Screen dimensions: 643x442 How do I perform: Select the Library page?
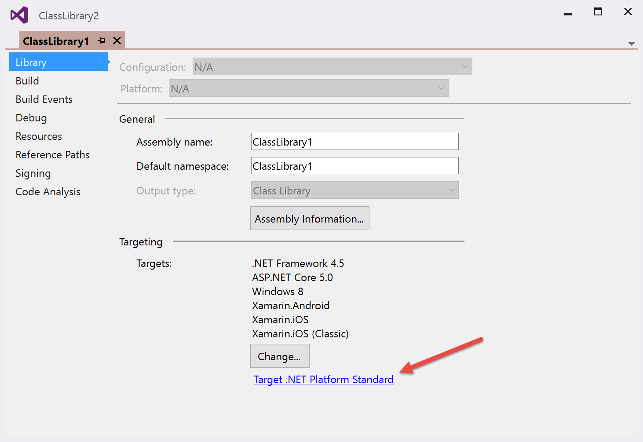[58, 62]
